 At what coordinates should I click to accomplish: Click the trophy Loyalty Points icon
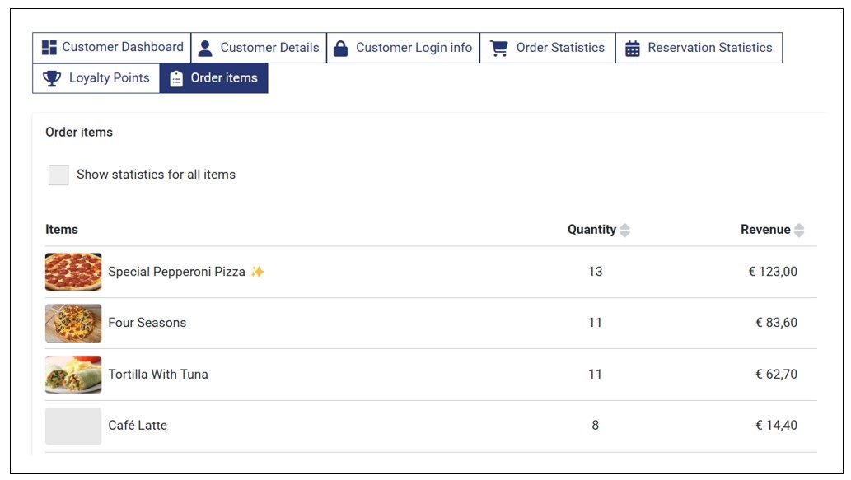52,78
